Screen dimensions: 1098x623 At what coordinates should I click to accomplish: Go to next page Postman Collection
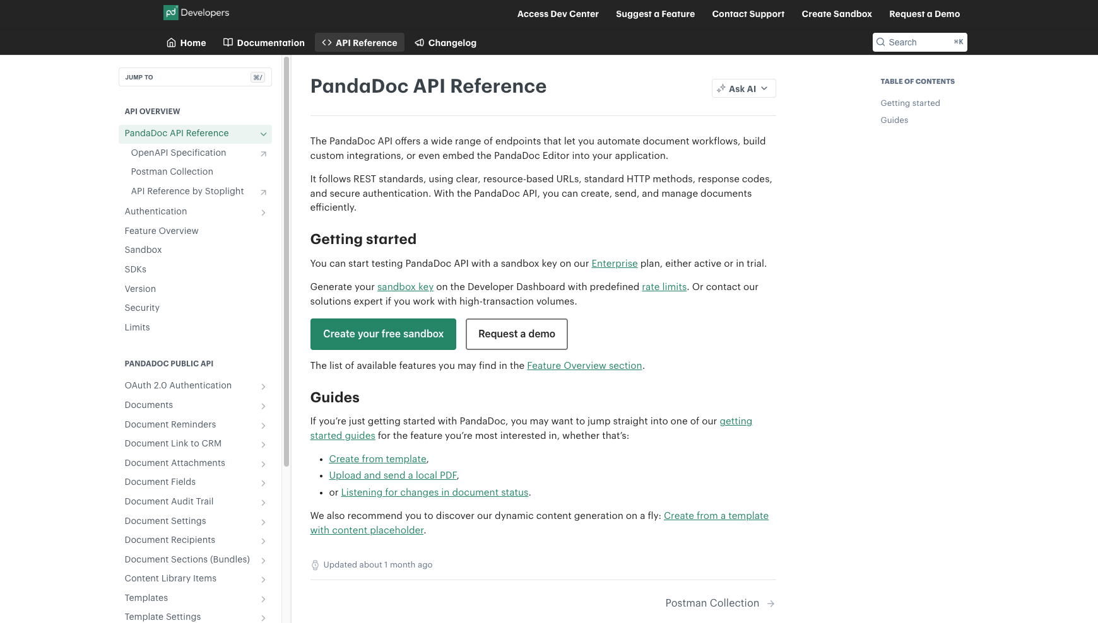(719, 603)
